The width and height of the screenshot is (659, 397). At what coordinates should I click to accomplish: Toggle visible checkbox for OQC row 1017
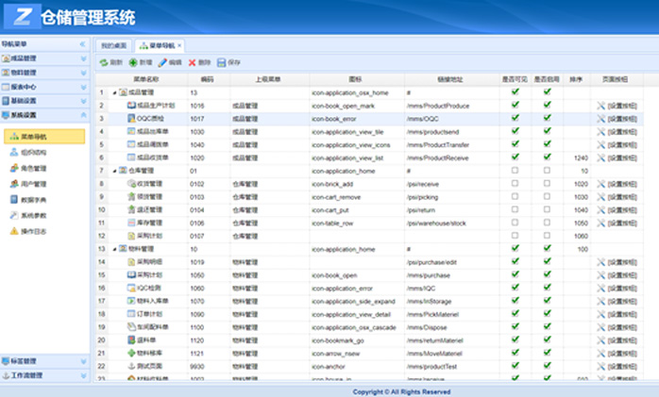click(x=515, y=118)
